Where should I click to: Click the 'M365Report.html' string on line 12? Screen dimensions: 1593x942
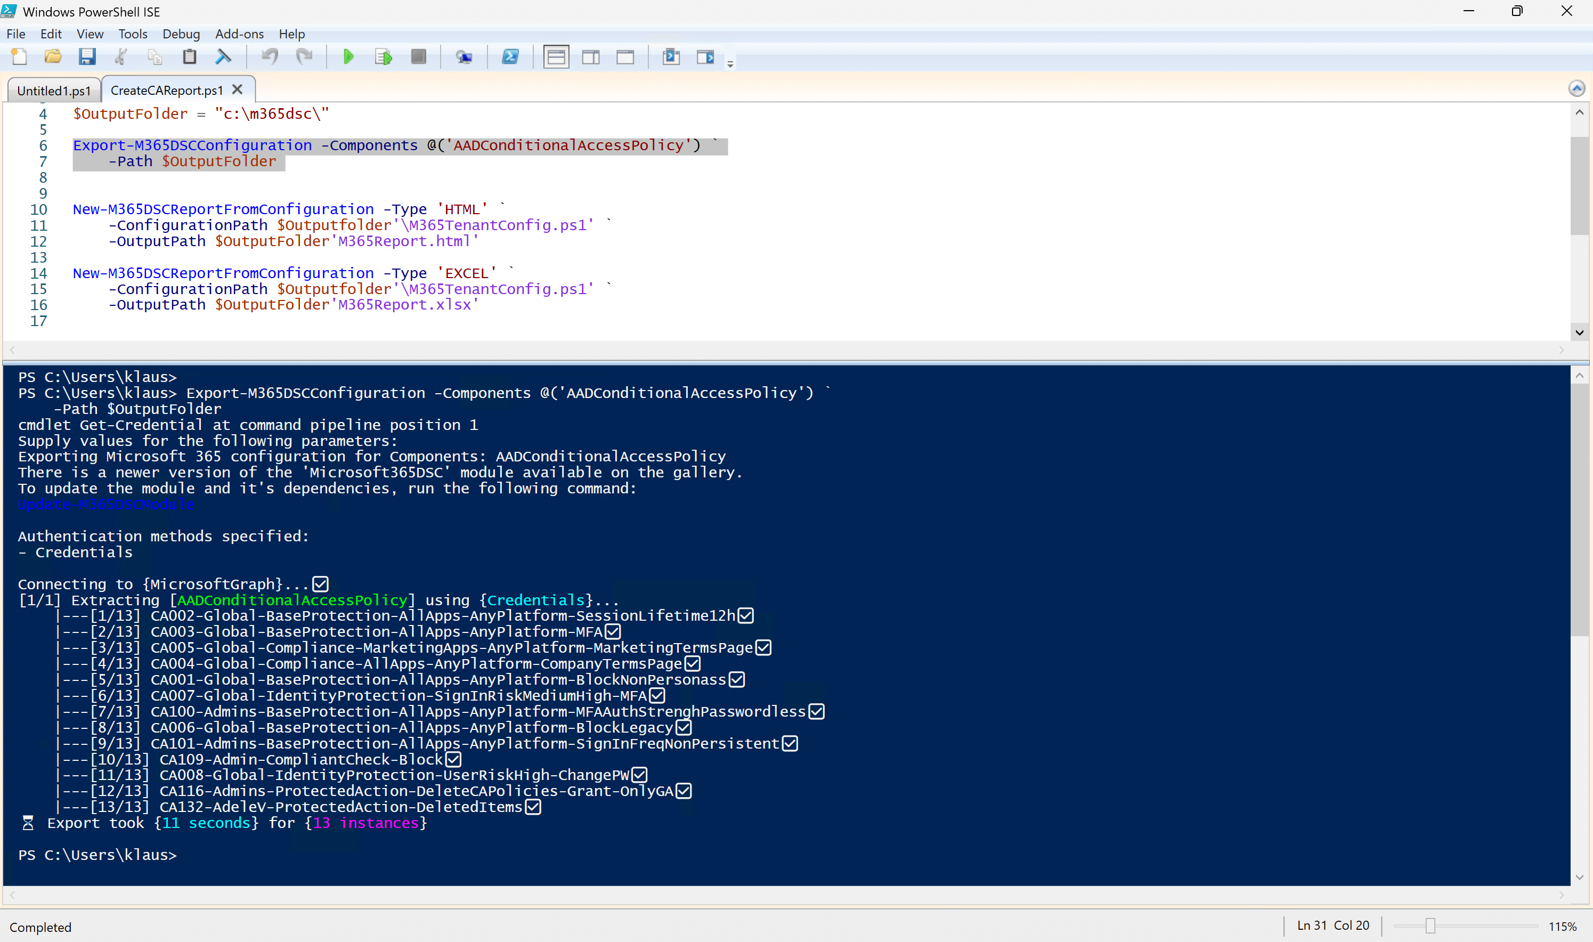pos(404,241)
